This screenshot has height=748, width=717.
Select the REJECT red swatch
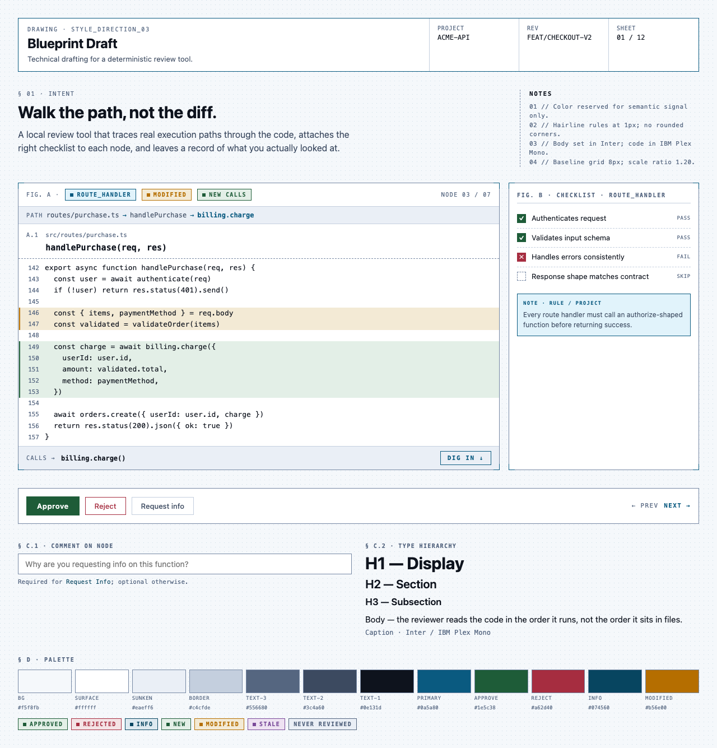click(558, 681)
